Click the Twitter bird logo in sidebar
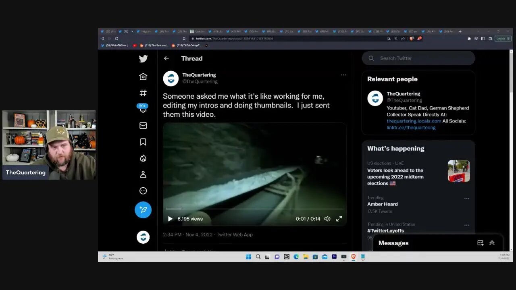 click(x=143, y=59)
